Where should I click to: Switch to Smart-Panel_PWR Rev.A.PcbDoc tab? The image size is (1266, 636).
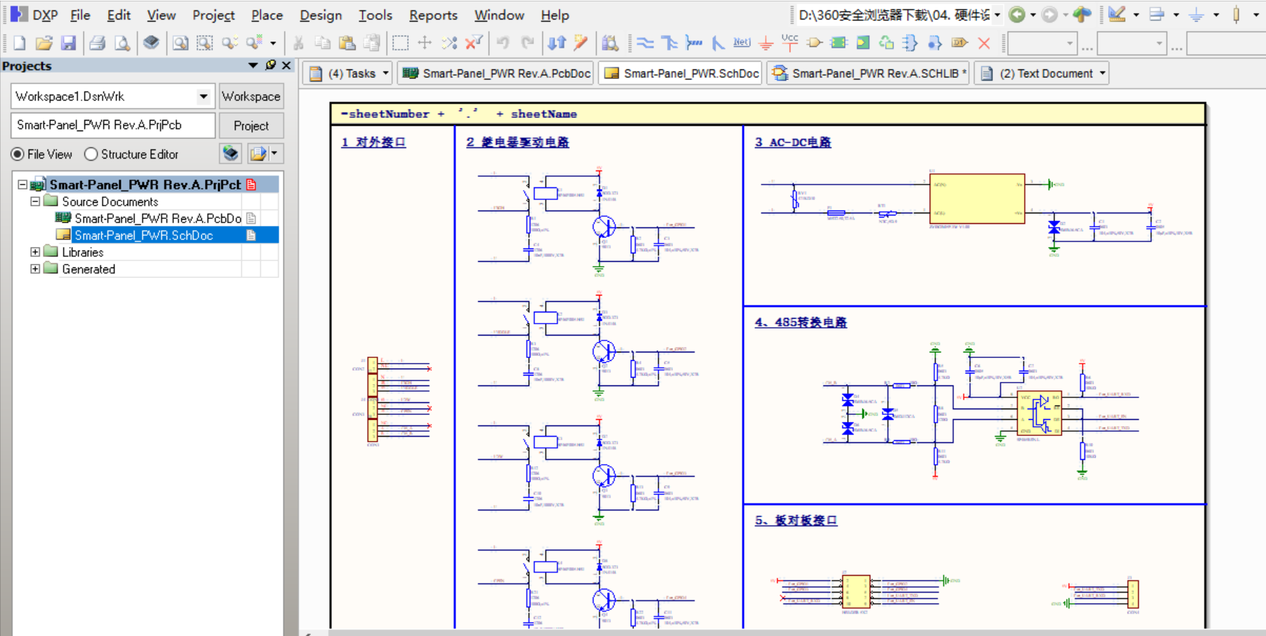[496, 73]
